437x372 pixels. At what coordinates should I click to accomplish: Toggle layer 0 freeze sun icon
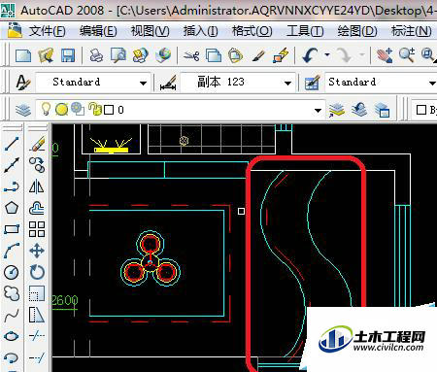point(61,110)
